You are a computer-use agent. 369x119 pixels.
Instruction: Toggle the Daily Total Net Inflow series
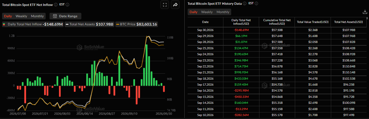(x=33, y=24)
